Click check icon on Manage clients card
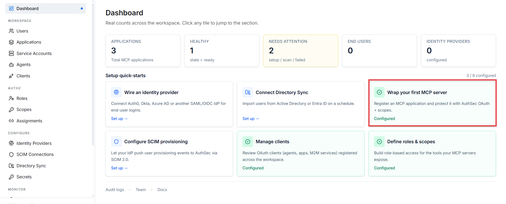The width and height of the screenshot is (506, 204). pos(248,142)
